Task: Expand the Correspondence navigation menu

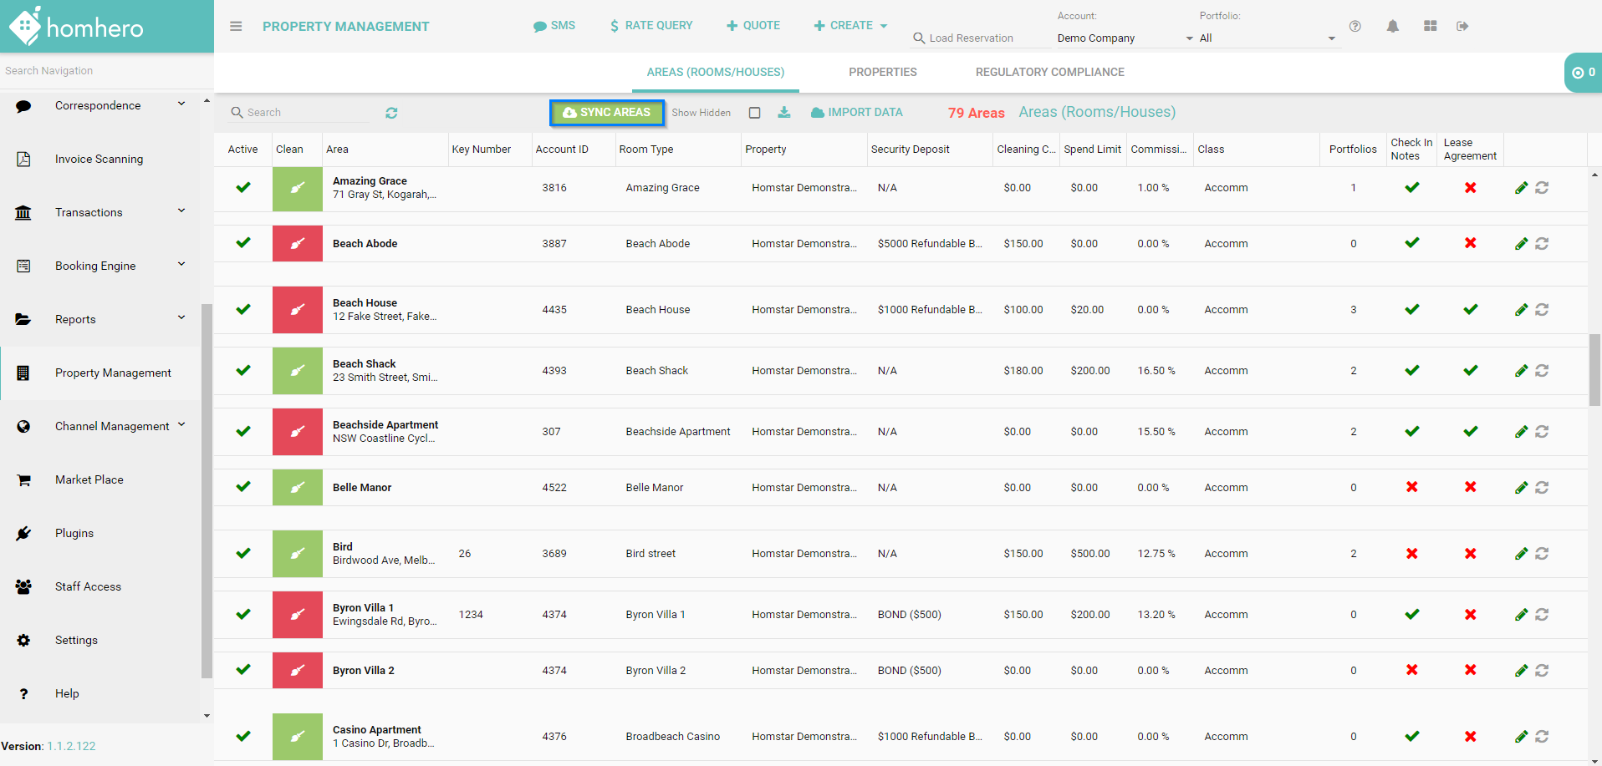Action: 181,105
